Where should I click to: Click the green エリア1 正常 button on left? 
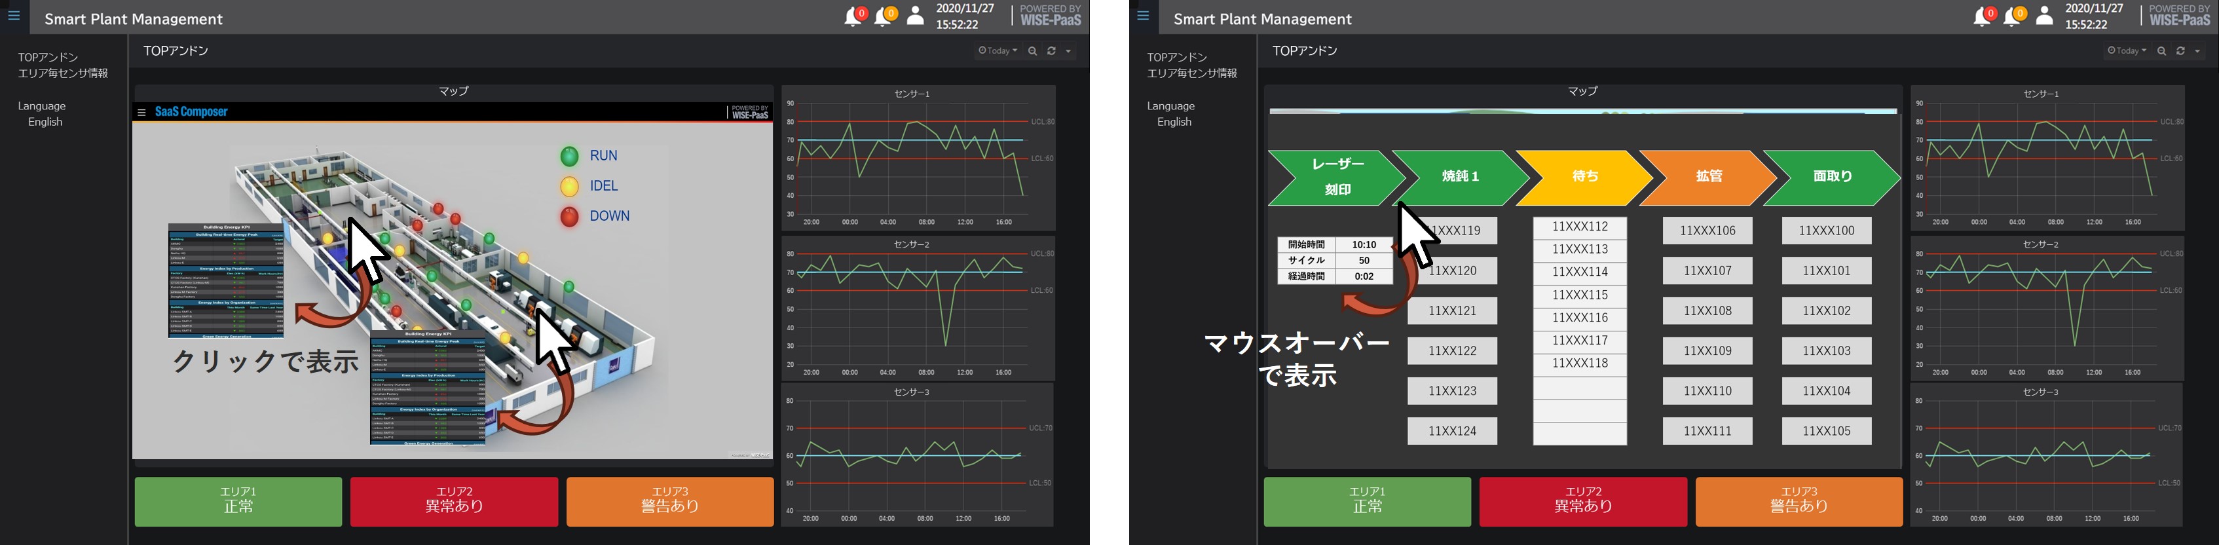click(x=238, y=501)
